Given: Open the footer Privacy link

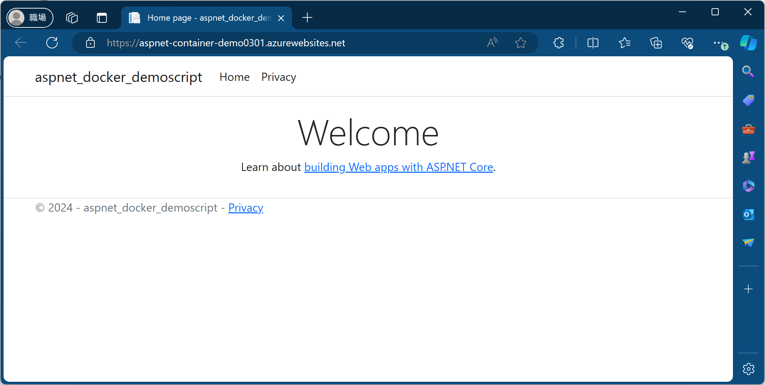Looking at the screenshot, I should [246, 208].
